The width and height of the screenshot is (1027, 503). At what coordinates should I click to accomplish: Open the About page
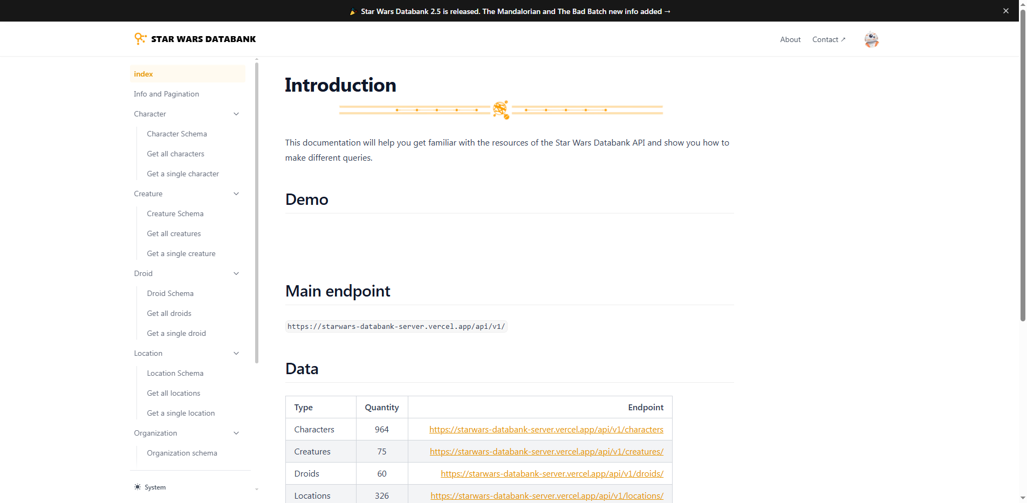point(790,39)
